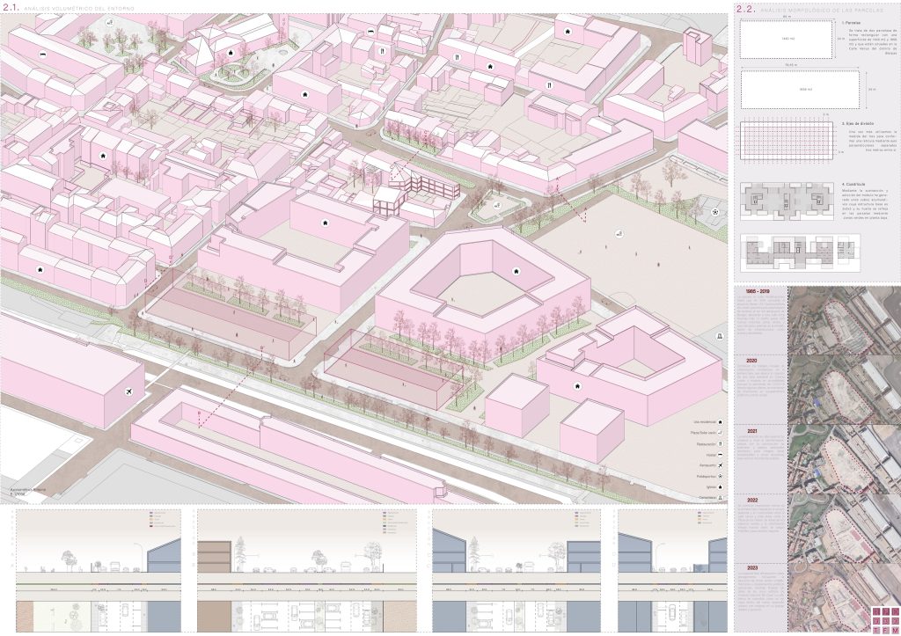Screen dimensions: 901x636
Task: Open the 2021 aerial photo thumbnail
Action: point(843,460)
